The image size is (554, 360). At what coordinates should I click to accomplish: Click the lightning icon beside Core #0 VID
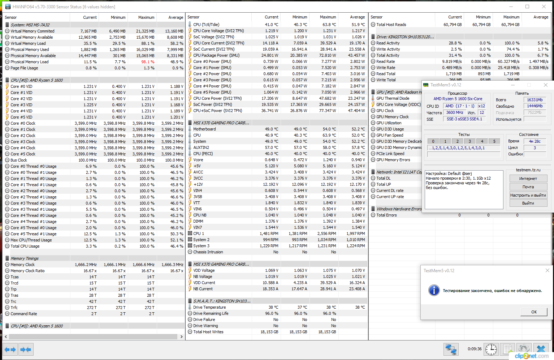7,86
